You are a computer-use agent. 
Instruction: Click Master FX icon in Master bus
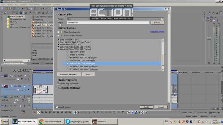[x=208, y=20]
